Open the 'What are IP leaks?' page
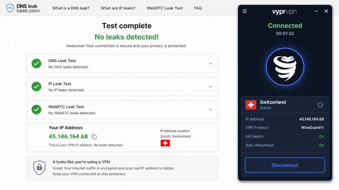 [x=118, y=8]
